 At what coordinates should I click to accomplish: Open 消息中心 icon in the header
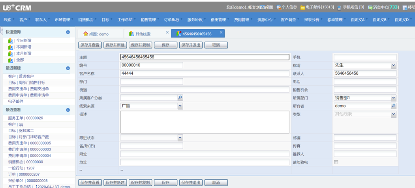(370, 8)
